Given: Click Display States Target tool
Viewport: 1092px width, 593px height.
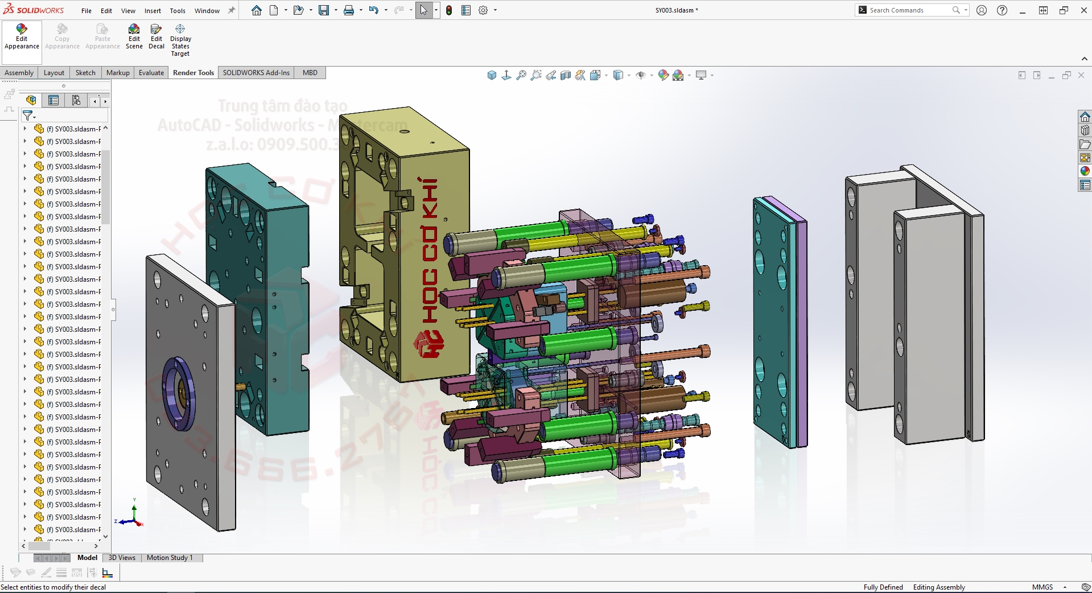Looking at the screenshot, I should coord(180,40).
